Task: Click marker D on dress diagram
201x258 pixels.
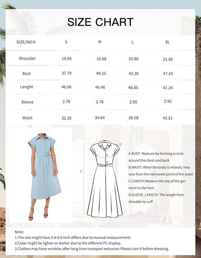Action: click(x=120, y=144)
